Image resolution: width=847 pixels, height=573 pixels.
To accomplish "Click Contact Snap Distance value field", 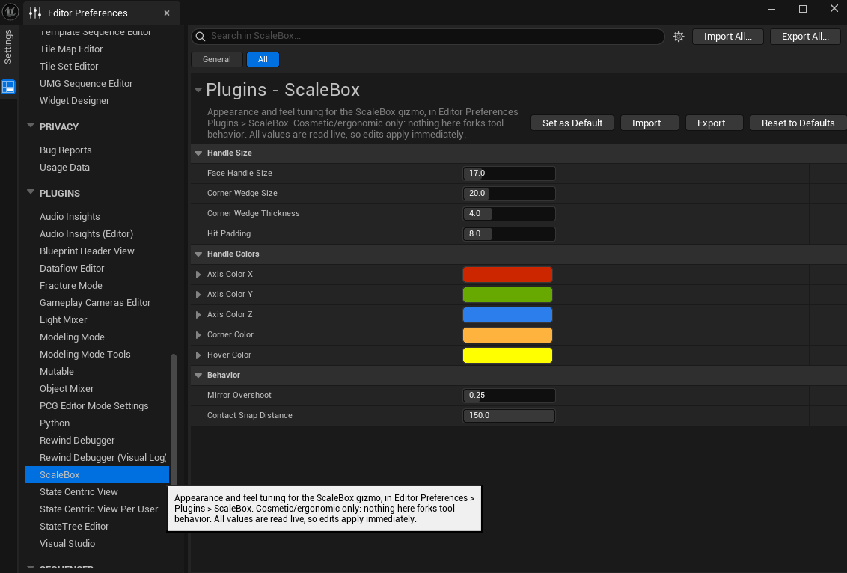I will coord(509,415).
